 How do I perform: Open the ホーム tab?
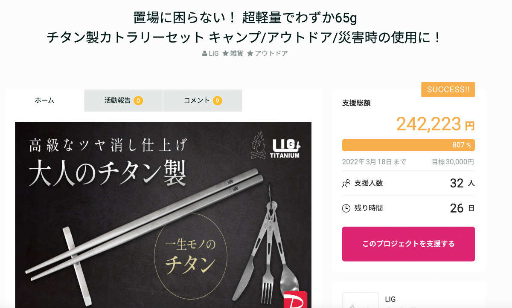pyautogui.click(x=44, y=101)
